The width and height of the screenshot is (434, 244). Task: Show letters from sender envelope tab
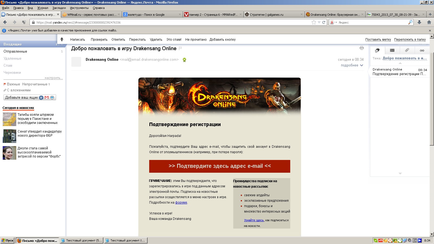[x=392, y=50]
